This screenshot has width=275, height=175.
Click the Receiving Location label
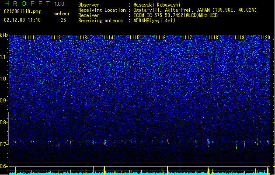tap(102, 10)
